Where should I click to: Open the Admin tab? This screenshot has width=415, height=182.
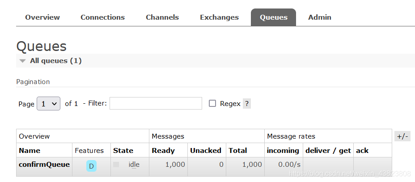click(x=320, y=17)
